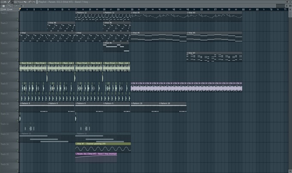Select the Track 13 header label
The image size is (292, 173).
pyautogui.click(x=4, y=134)
